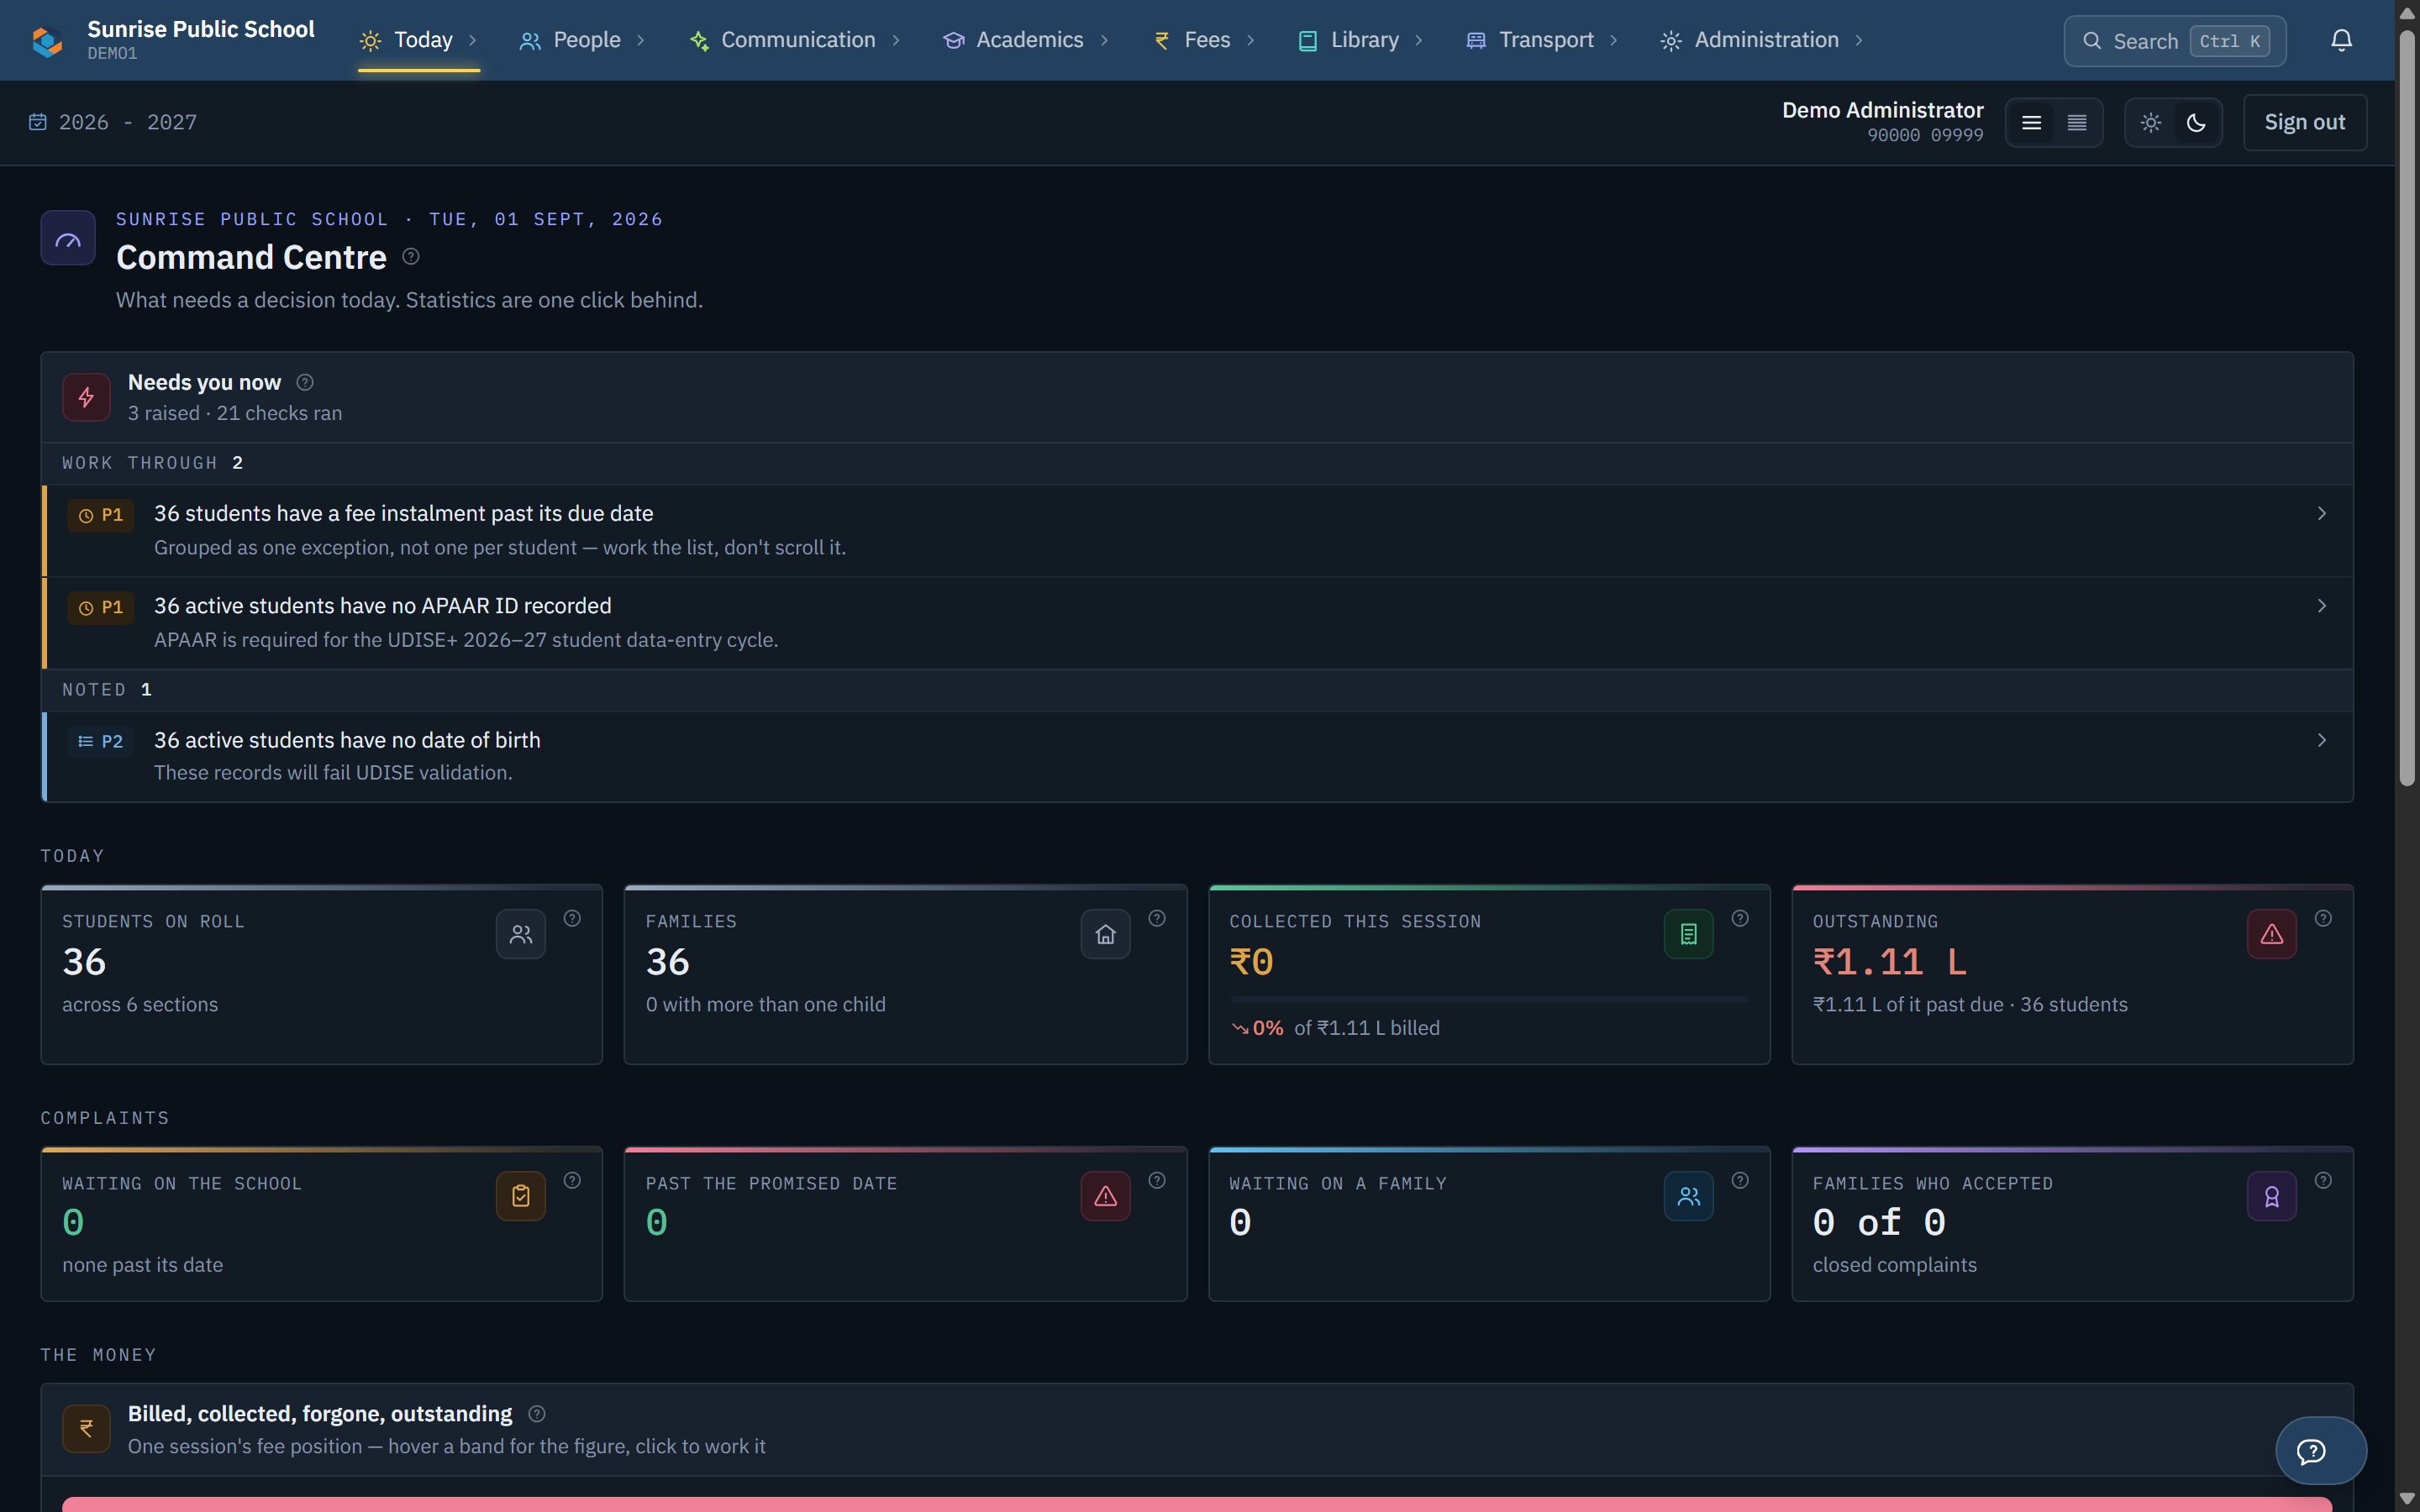Click the calendar icon by 2026 - 2027
This screenshot has height=1512, width=2420.
click(x=38, y=122)
